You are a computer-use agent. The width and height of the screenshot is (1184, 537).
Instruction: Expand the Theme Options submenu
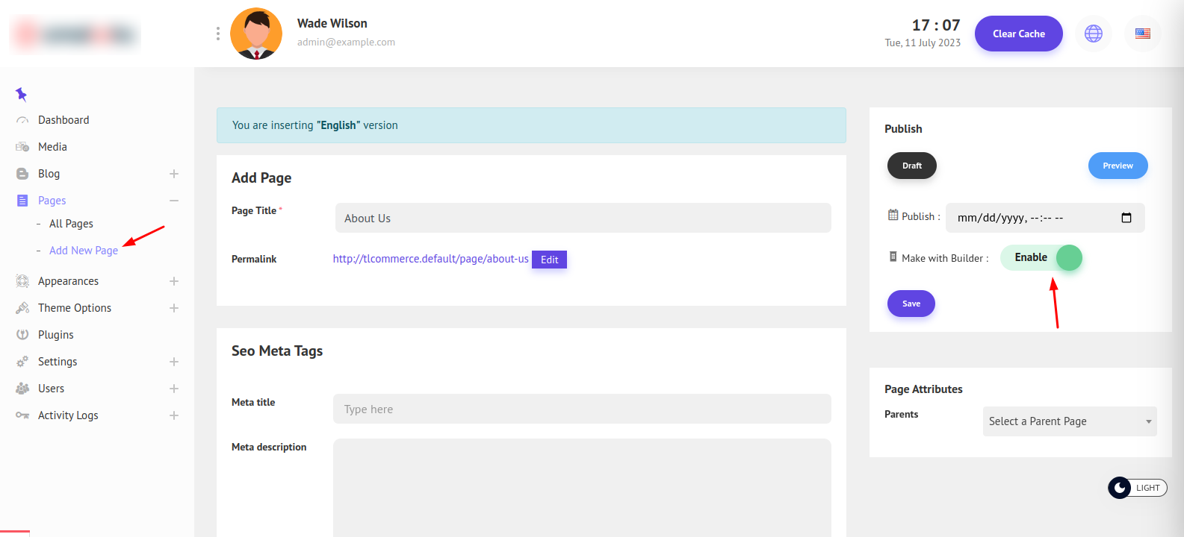click(174, 308)
